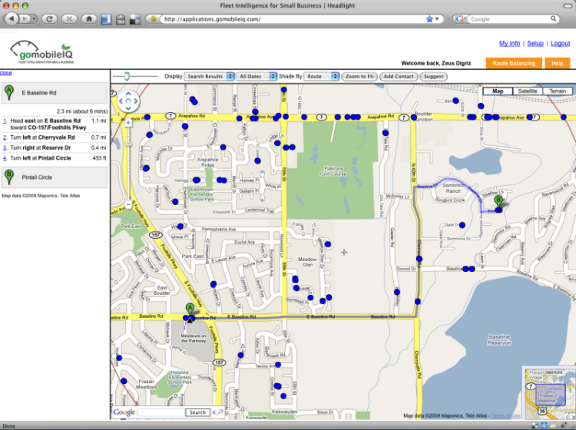Click the slider above the map toolbar

[127, 76]
